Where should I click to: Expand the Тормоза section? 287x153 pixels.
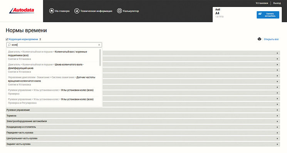coord(143,116)
